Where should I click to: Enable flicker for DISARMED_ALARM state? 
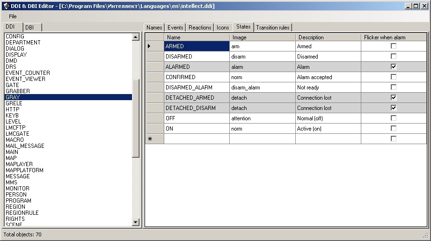click(x=394, y=88)
